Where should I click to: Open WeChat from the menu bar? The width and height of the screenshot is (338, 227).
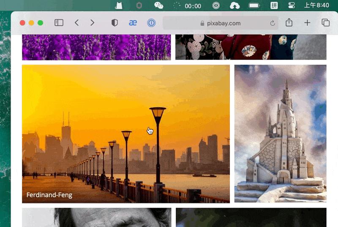pos(159,5)
